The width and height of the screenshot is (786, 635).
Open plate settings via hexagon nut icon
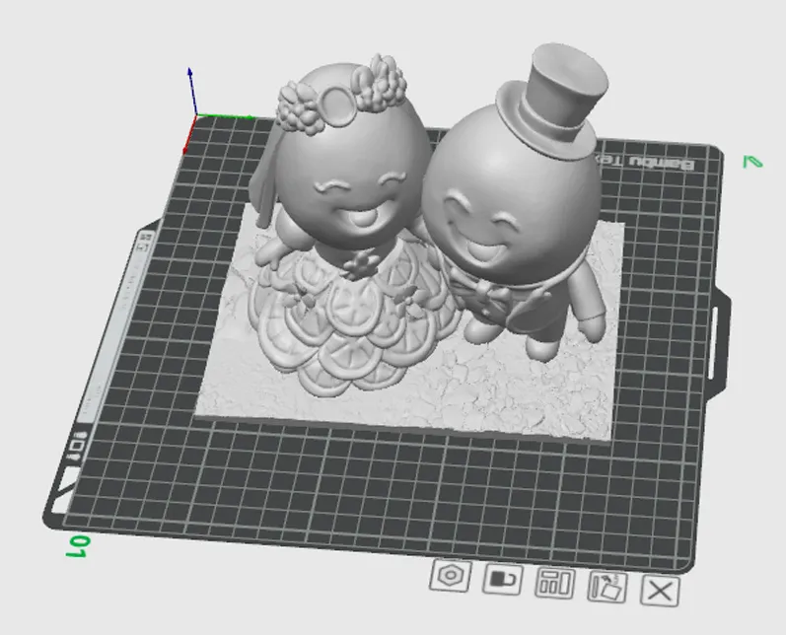click(x=450, y=576)
